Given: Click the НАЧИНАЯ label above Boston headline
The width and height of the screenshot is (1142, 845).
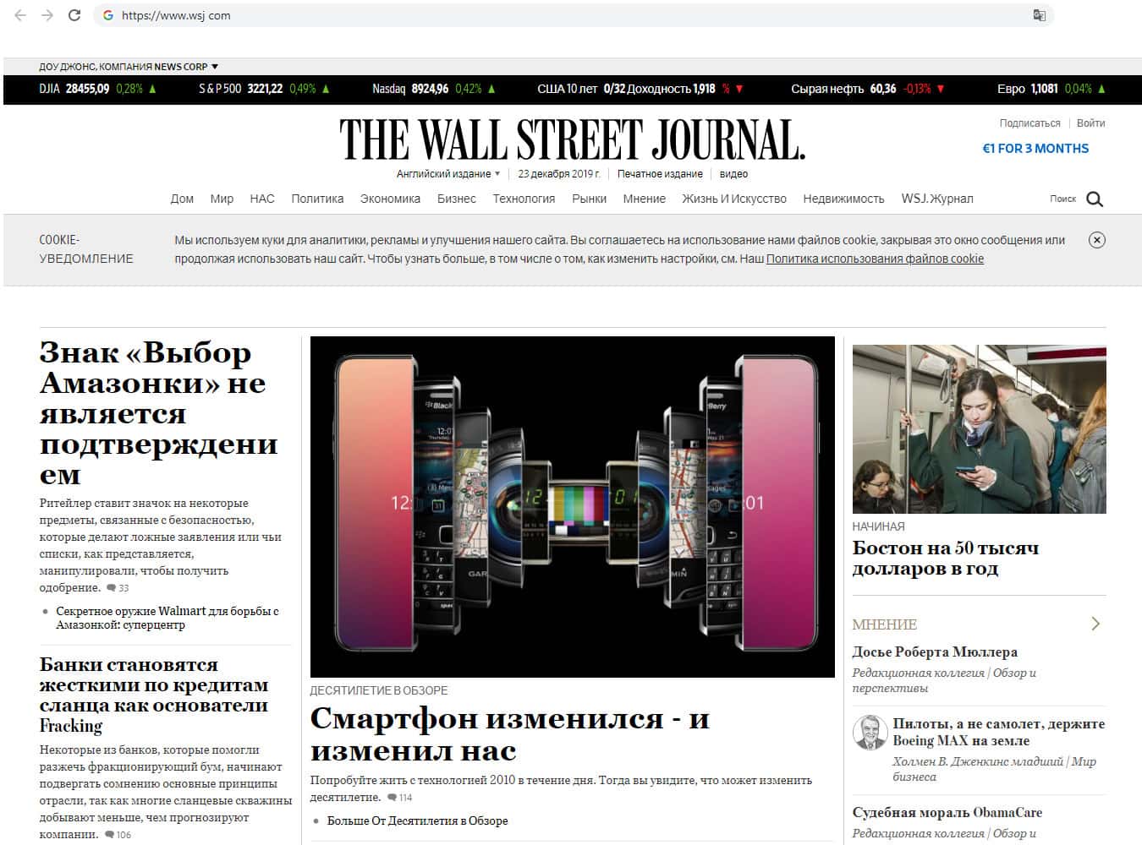Looking at the screenshot, I should tap(878, 526).
